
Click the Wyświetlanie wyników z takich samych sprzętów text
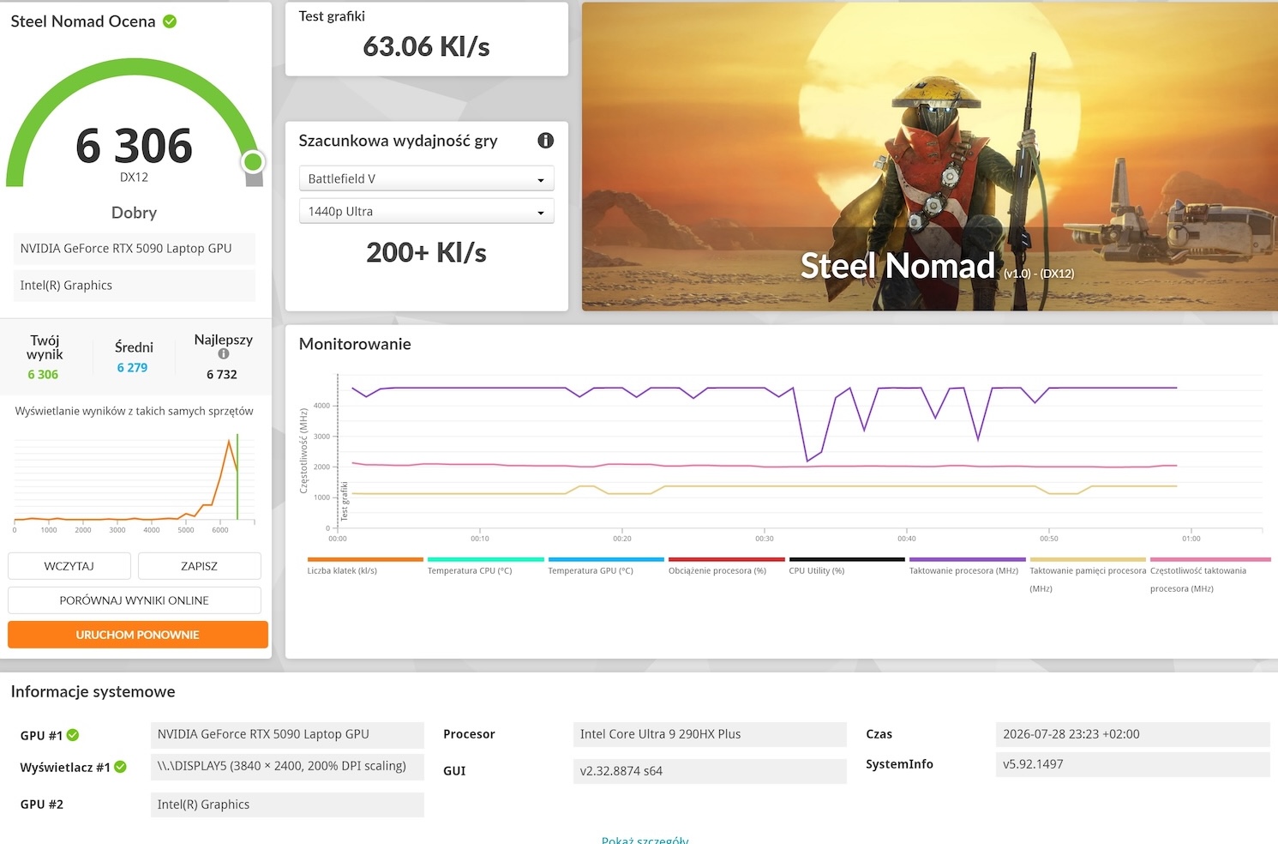[x=135, y=412]
